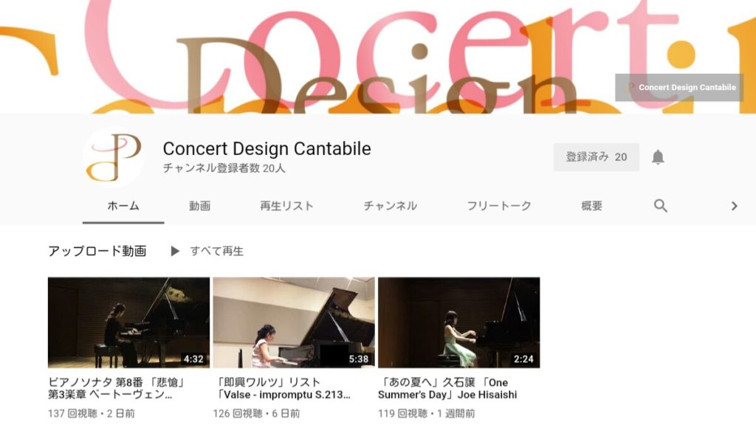Screen dimensions: 756x425
Task: Go to the 概要 tab
Action: pyautogui.click(x=591, y=206)
